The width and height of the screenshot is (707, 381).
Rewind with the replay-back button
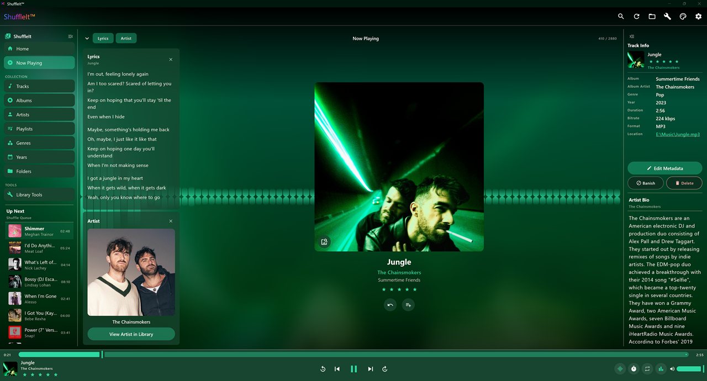click(x=323, y=369)
